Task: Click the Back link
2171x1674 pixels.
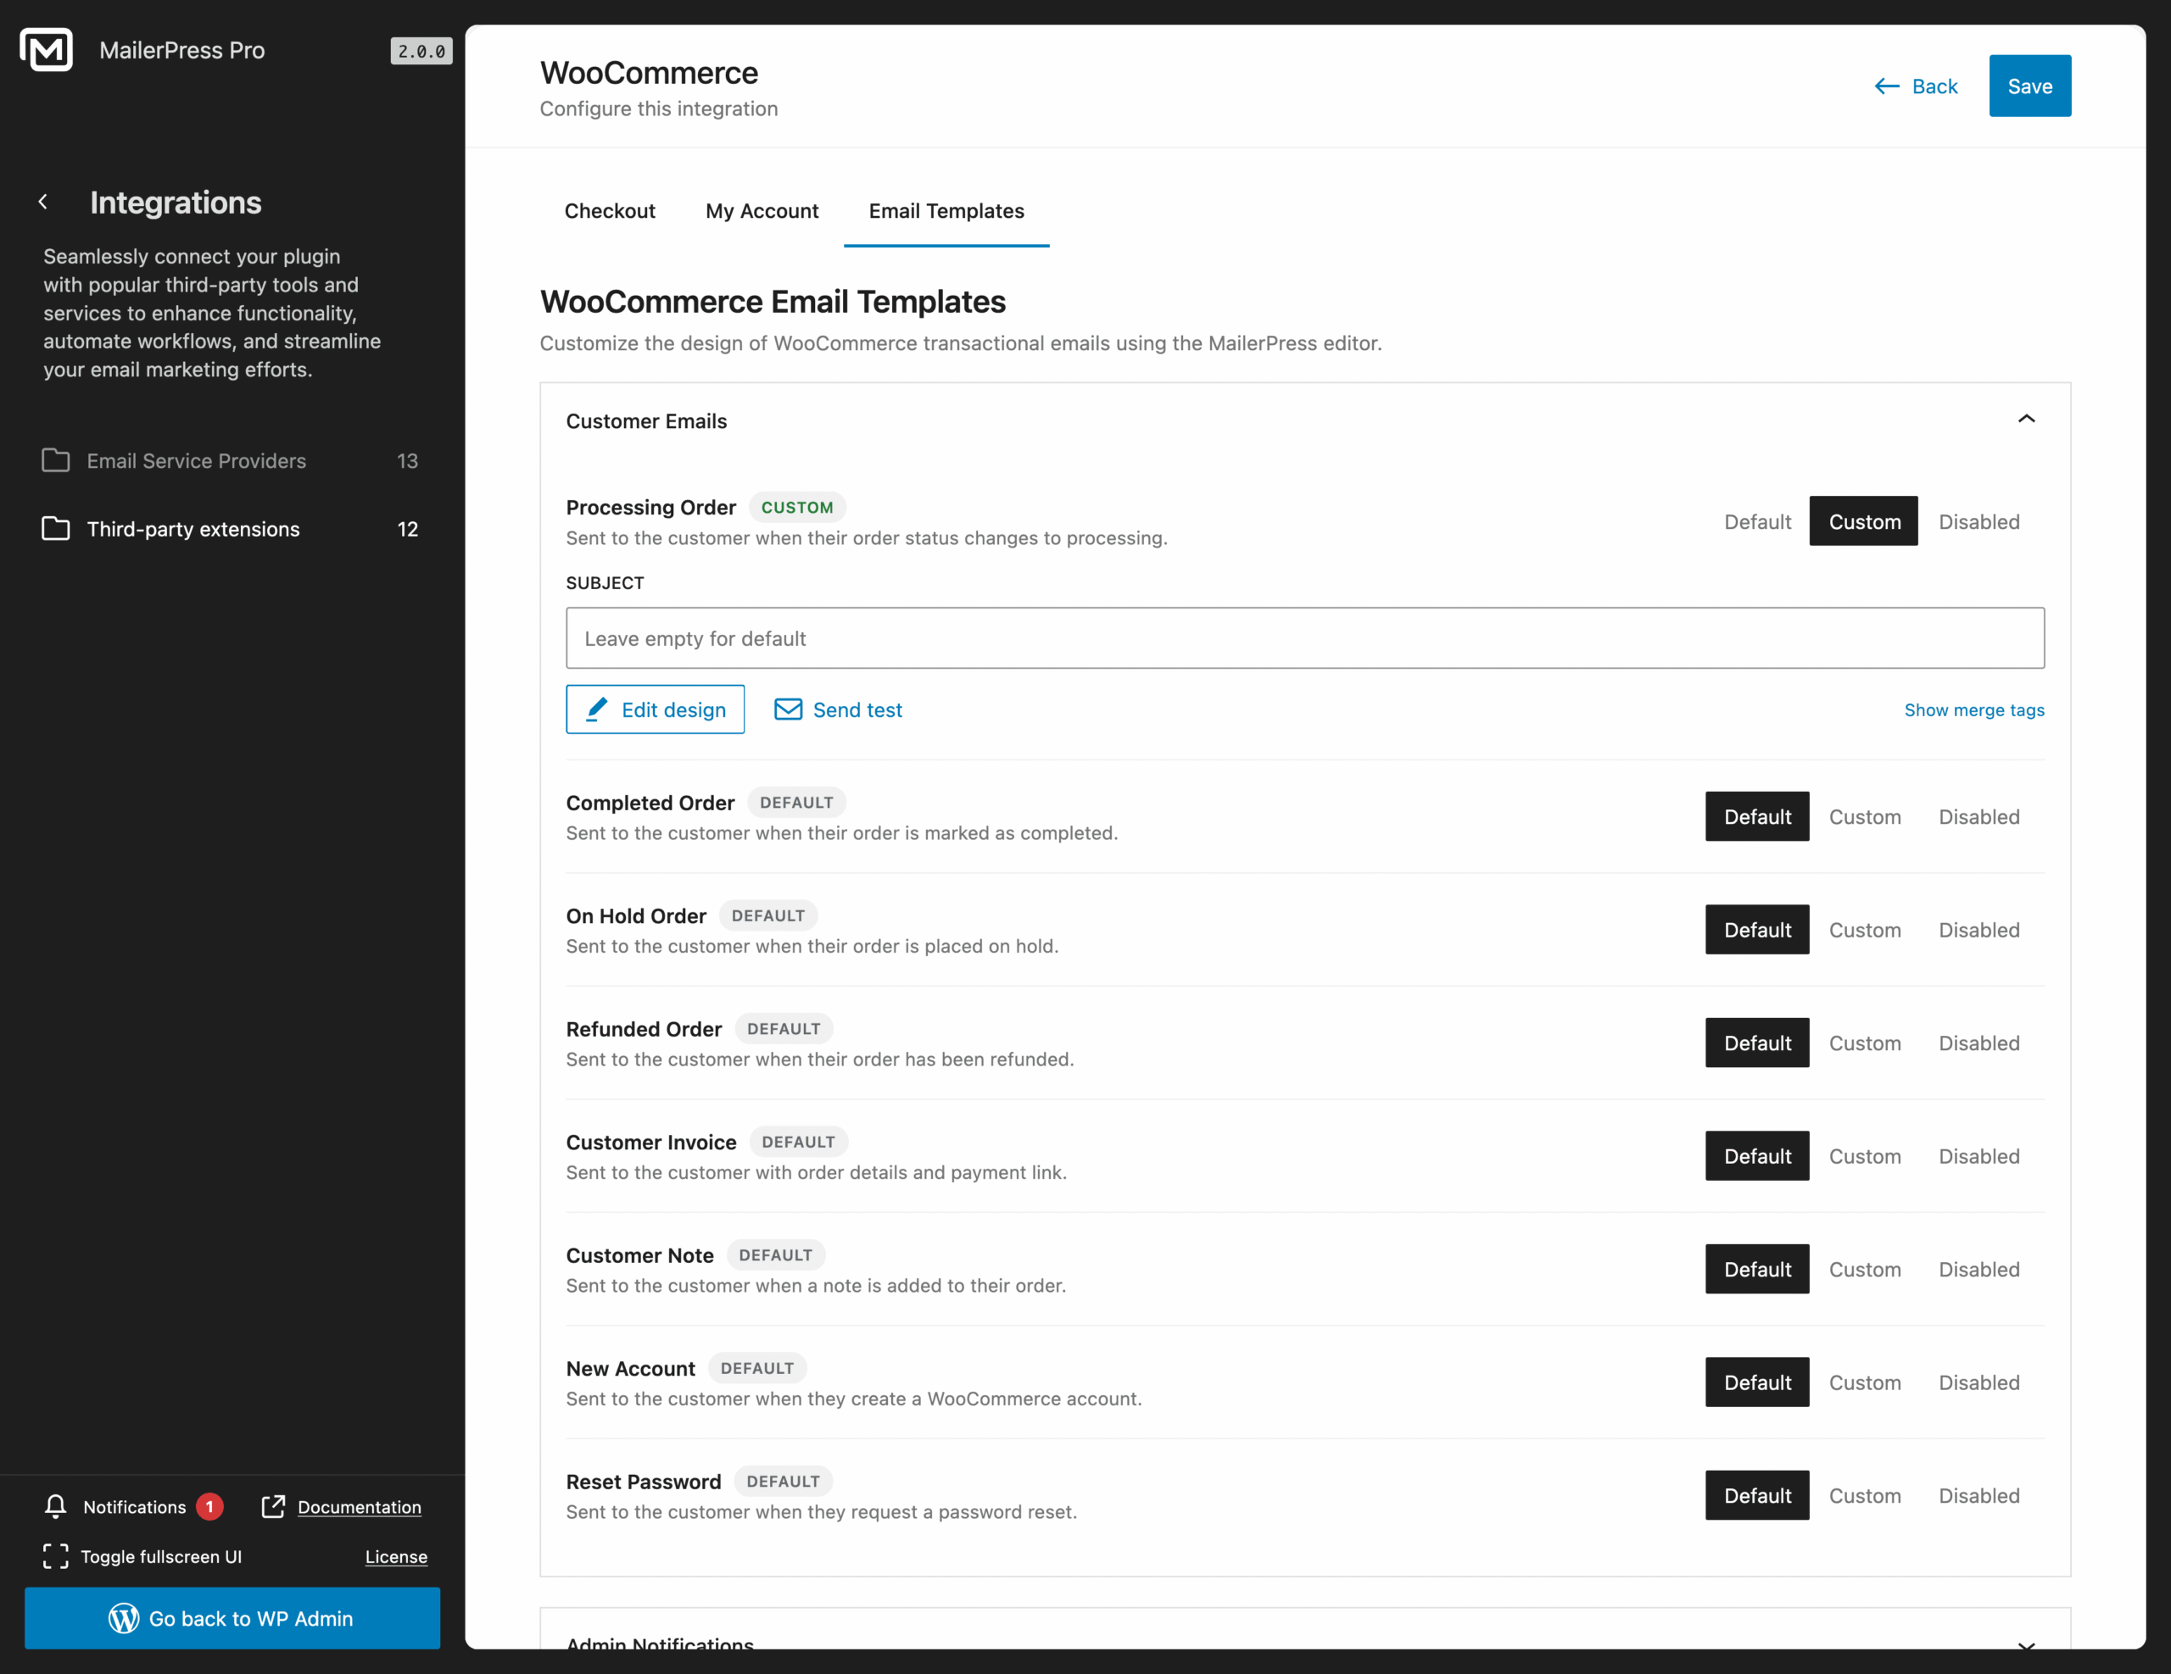Action: point(1916,86)
